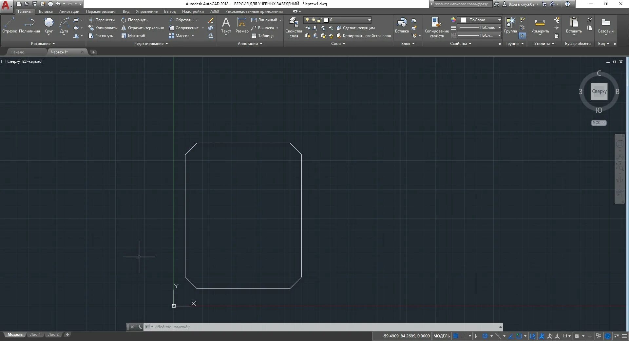This screenshot has height=341, width=629.
Task: Open Свойства слоя layer properties
Action: [294, 28]
